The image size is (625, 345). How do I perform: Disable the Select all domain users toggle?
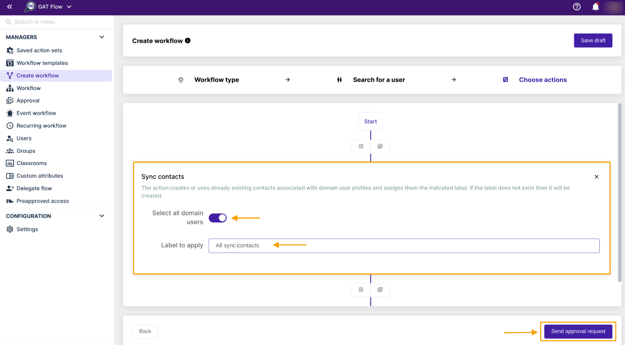point(217,218)
